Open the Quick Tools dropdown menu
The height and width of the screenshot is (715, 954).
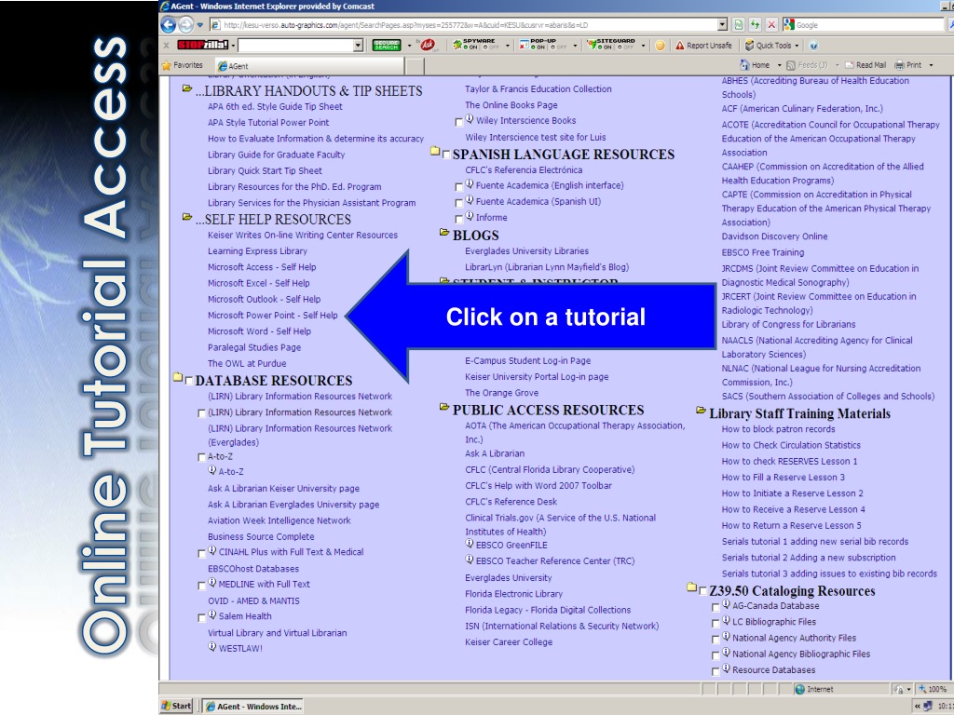point(772,46)
